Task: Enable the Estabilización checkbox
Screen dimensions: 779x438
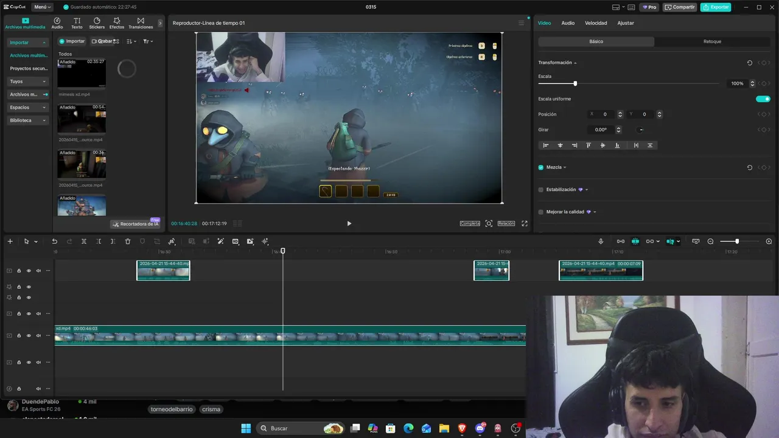Action: 540,190
